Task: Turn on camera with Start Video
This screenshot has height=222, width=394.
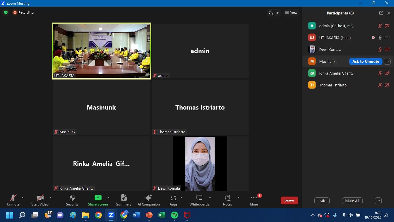Action: [40, 200]
